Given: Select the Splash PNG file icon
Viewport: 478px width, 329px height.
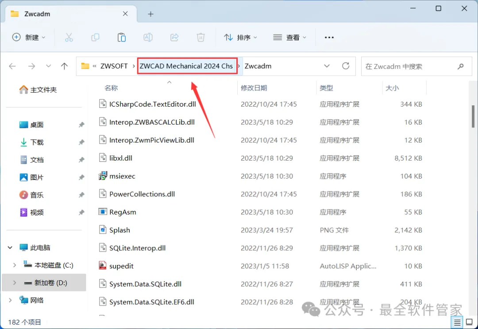Looking at the screenshot, I should [x=103, y=230].
